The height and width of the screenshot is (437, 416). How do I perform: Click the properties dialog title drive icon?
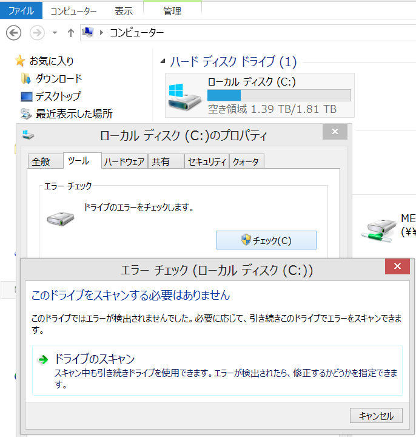pyautogui.click(x=28, y=135)
